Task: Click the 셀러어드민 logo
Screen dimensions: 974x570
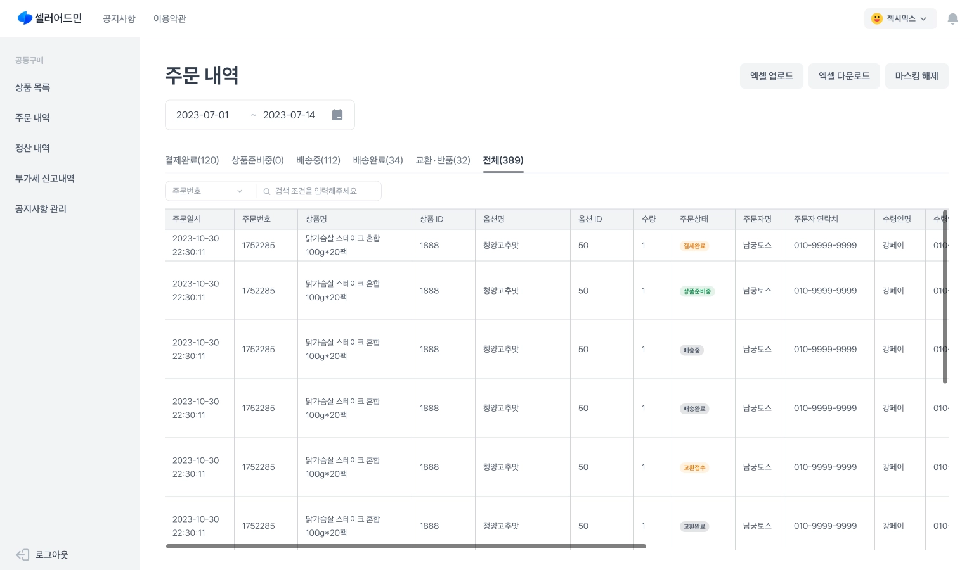Action: 49,18
